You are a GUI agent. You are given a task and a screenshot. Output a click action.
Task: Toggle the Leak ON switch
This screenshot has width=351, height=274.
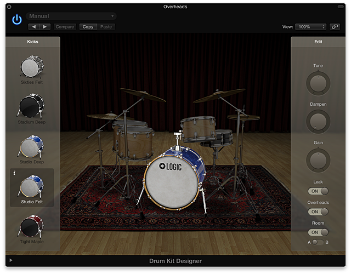pos(318,191)
